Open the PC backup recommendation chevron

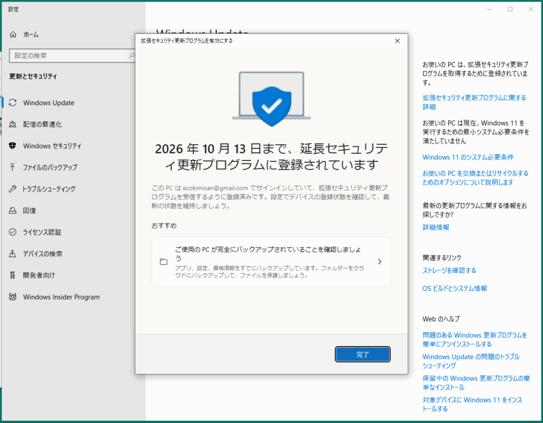380,262
